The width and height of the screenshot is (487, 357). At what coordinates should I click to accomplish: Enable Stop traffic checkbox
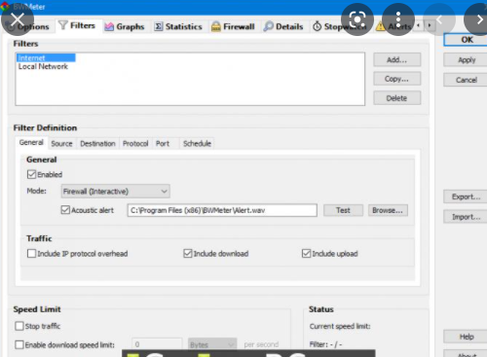tap(19, 326)
